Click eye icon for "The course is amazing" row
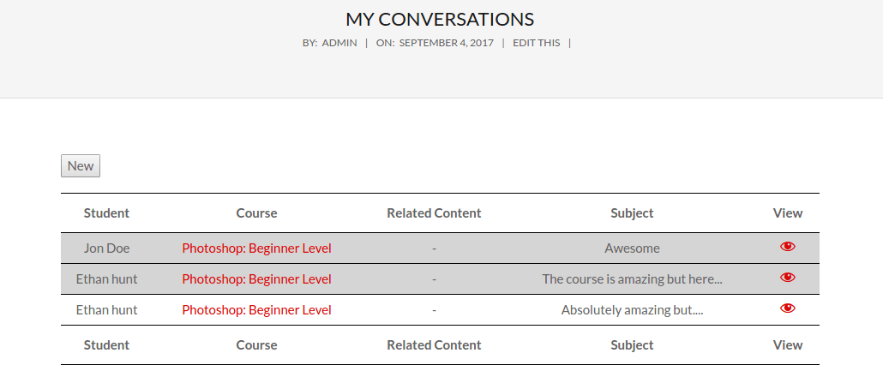The width and height of the screenshot is (883, 383). tap(787, 277)
